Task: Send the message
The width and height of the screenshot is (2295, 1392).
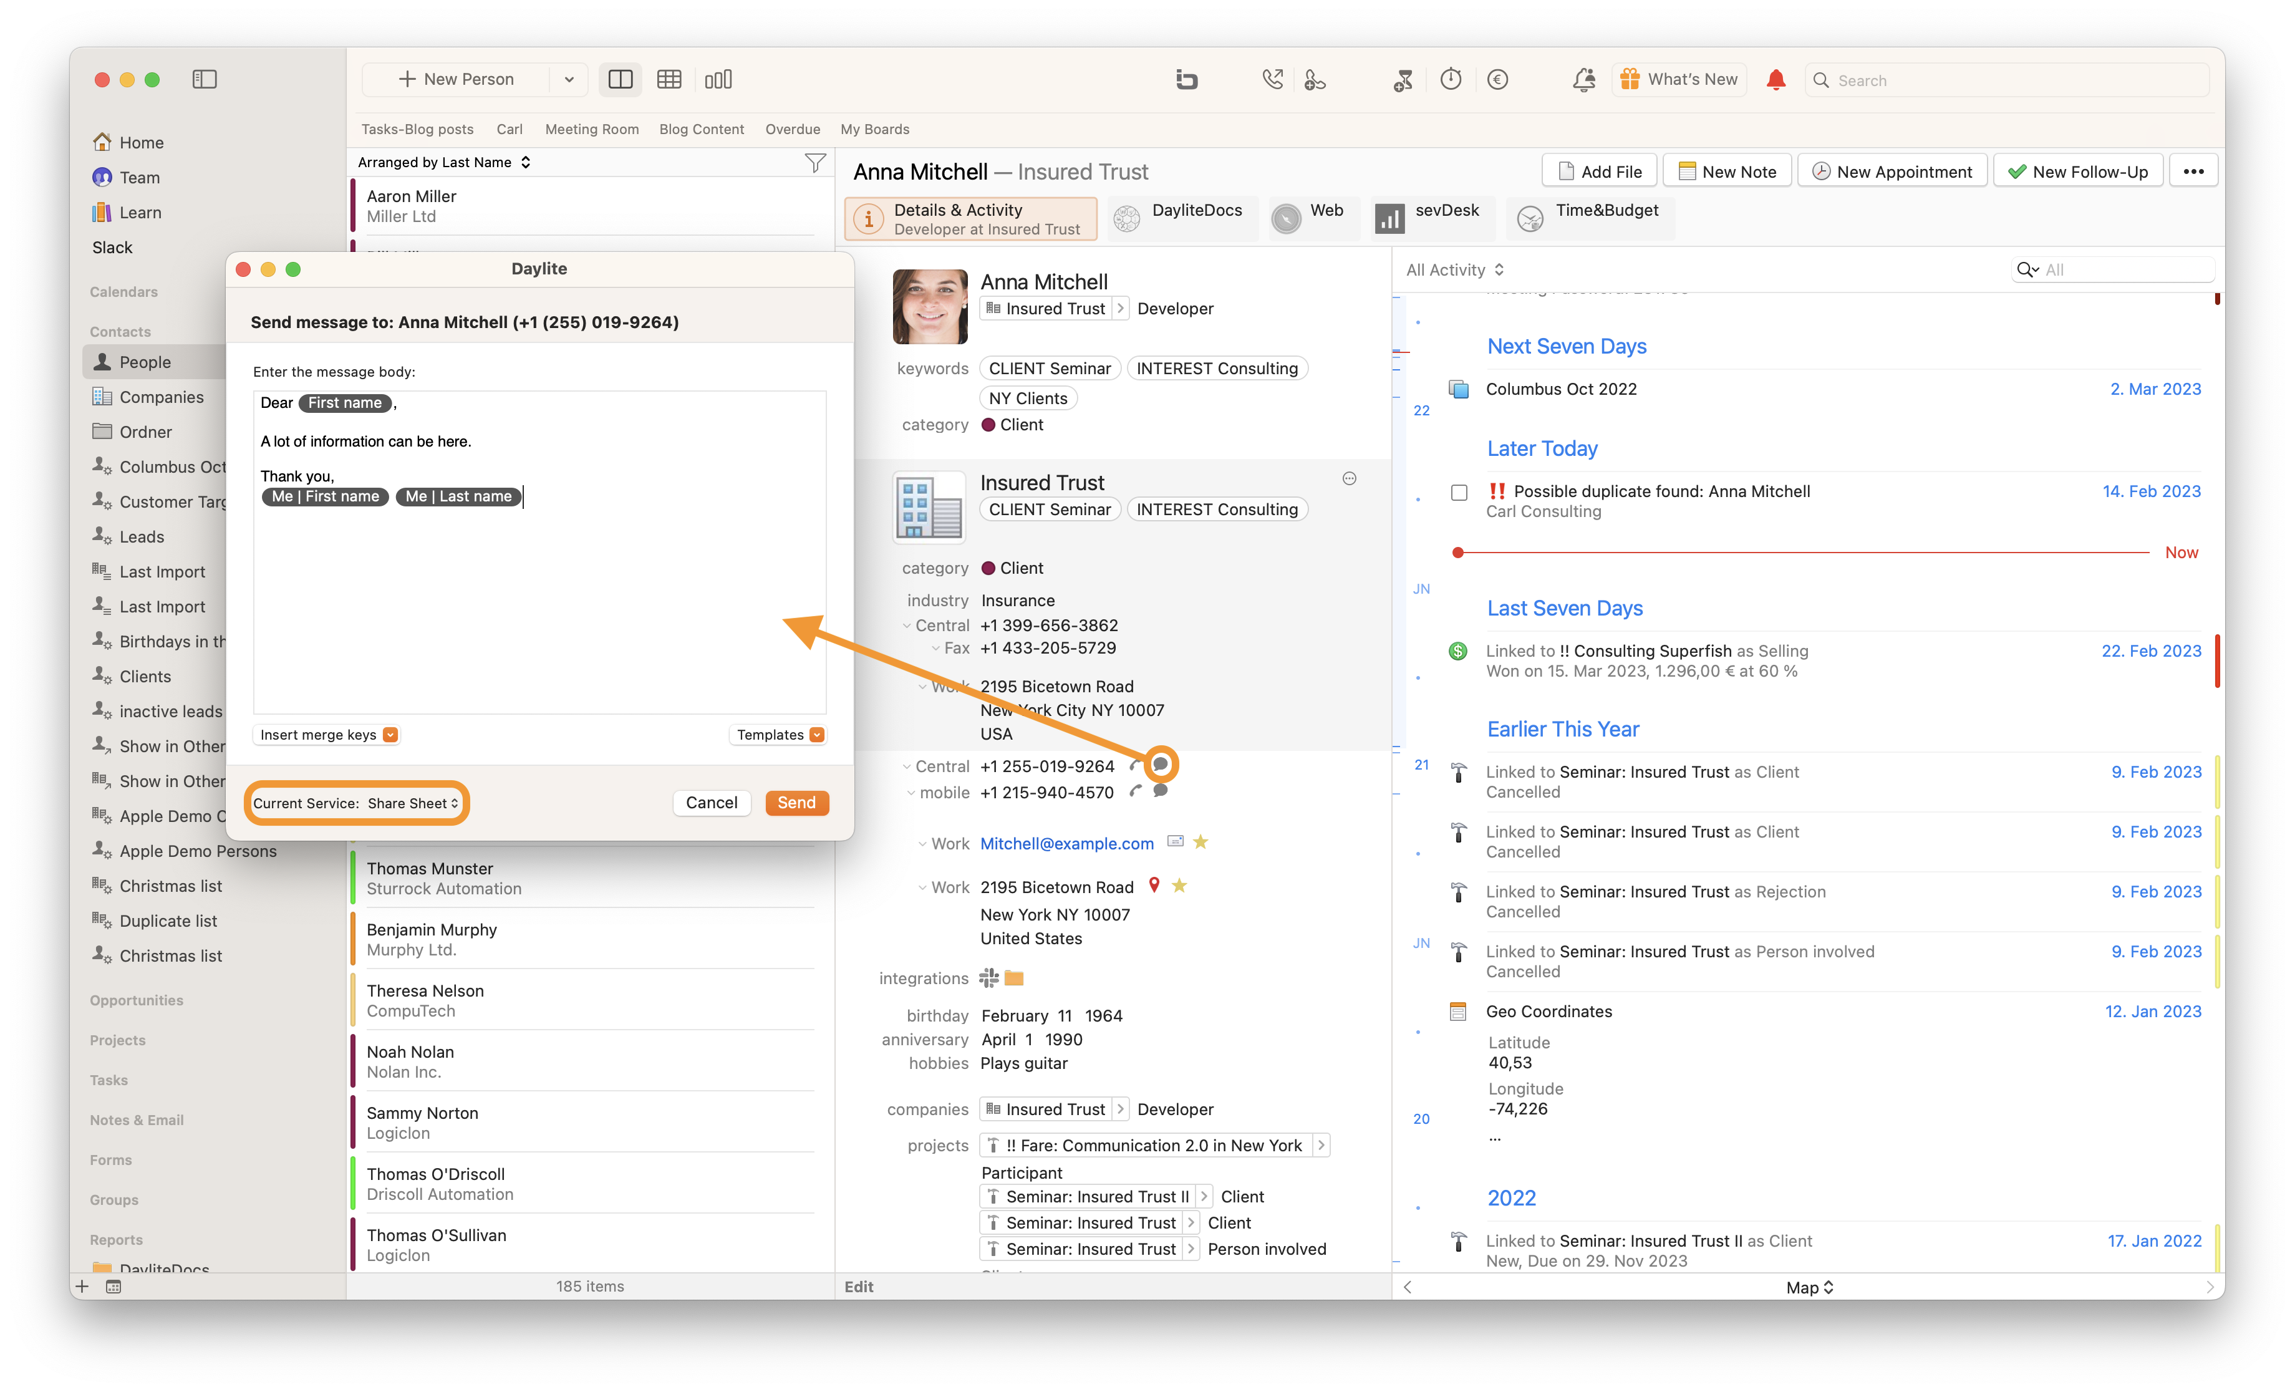Action: (x=796, y=802)
